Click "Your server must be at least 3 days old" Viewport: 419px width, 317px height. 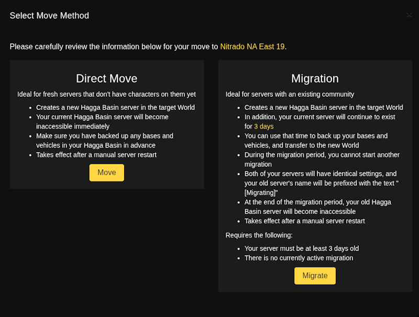coord(302,248)
